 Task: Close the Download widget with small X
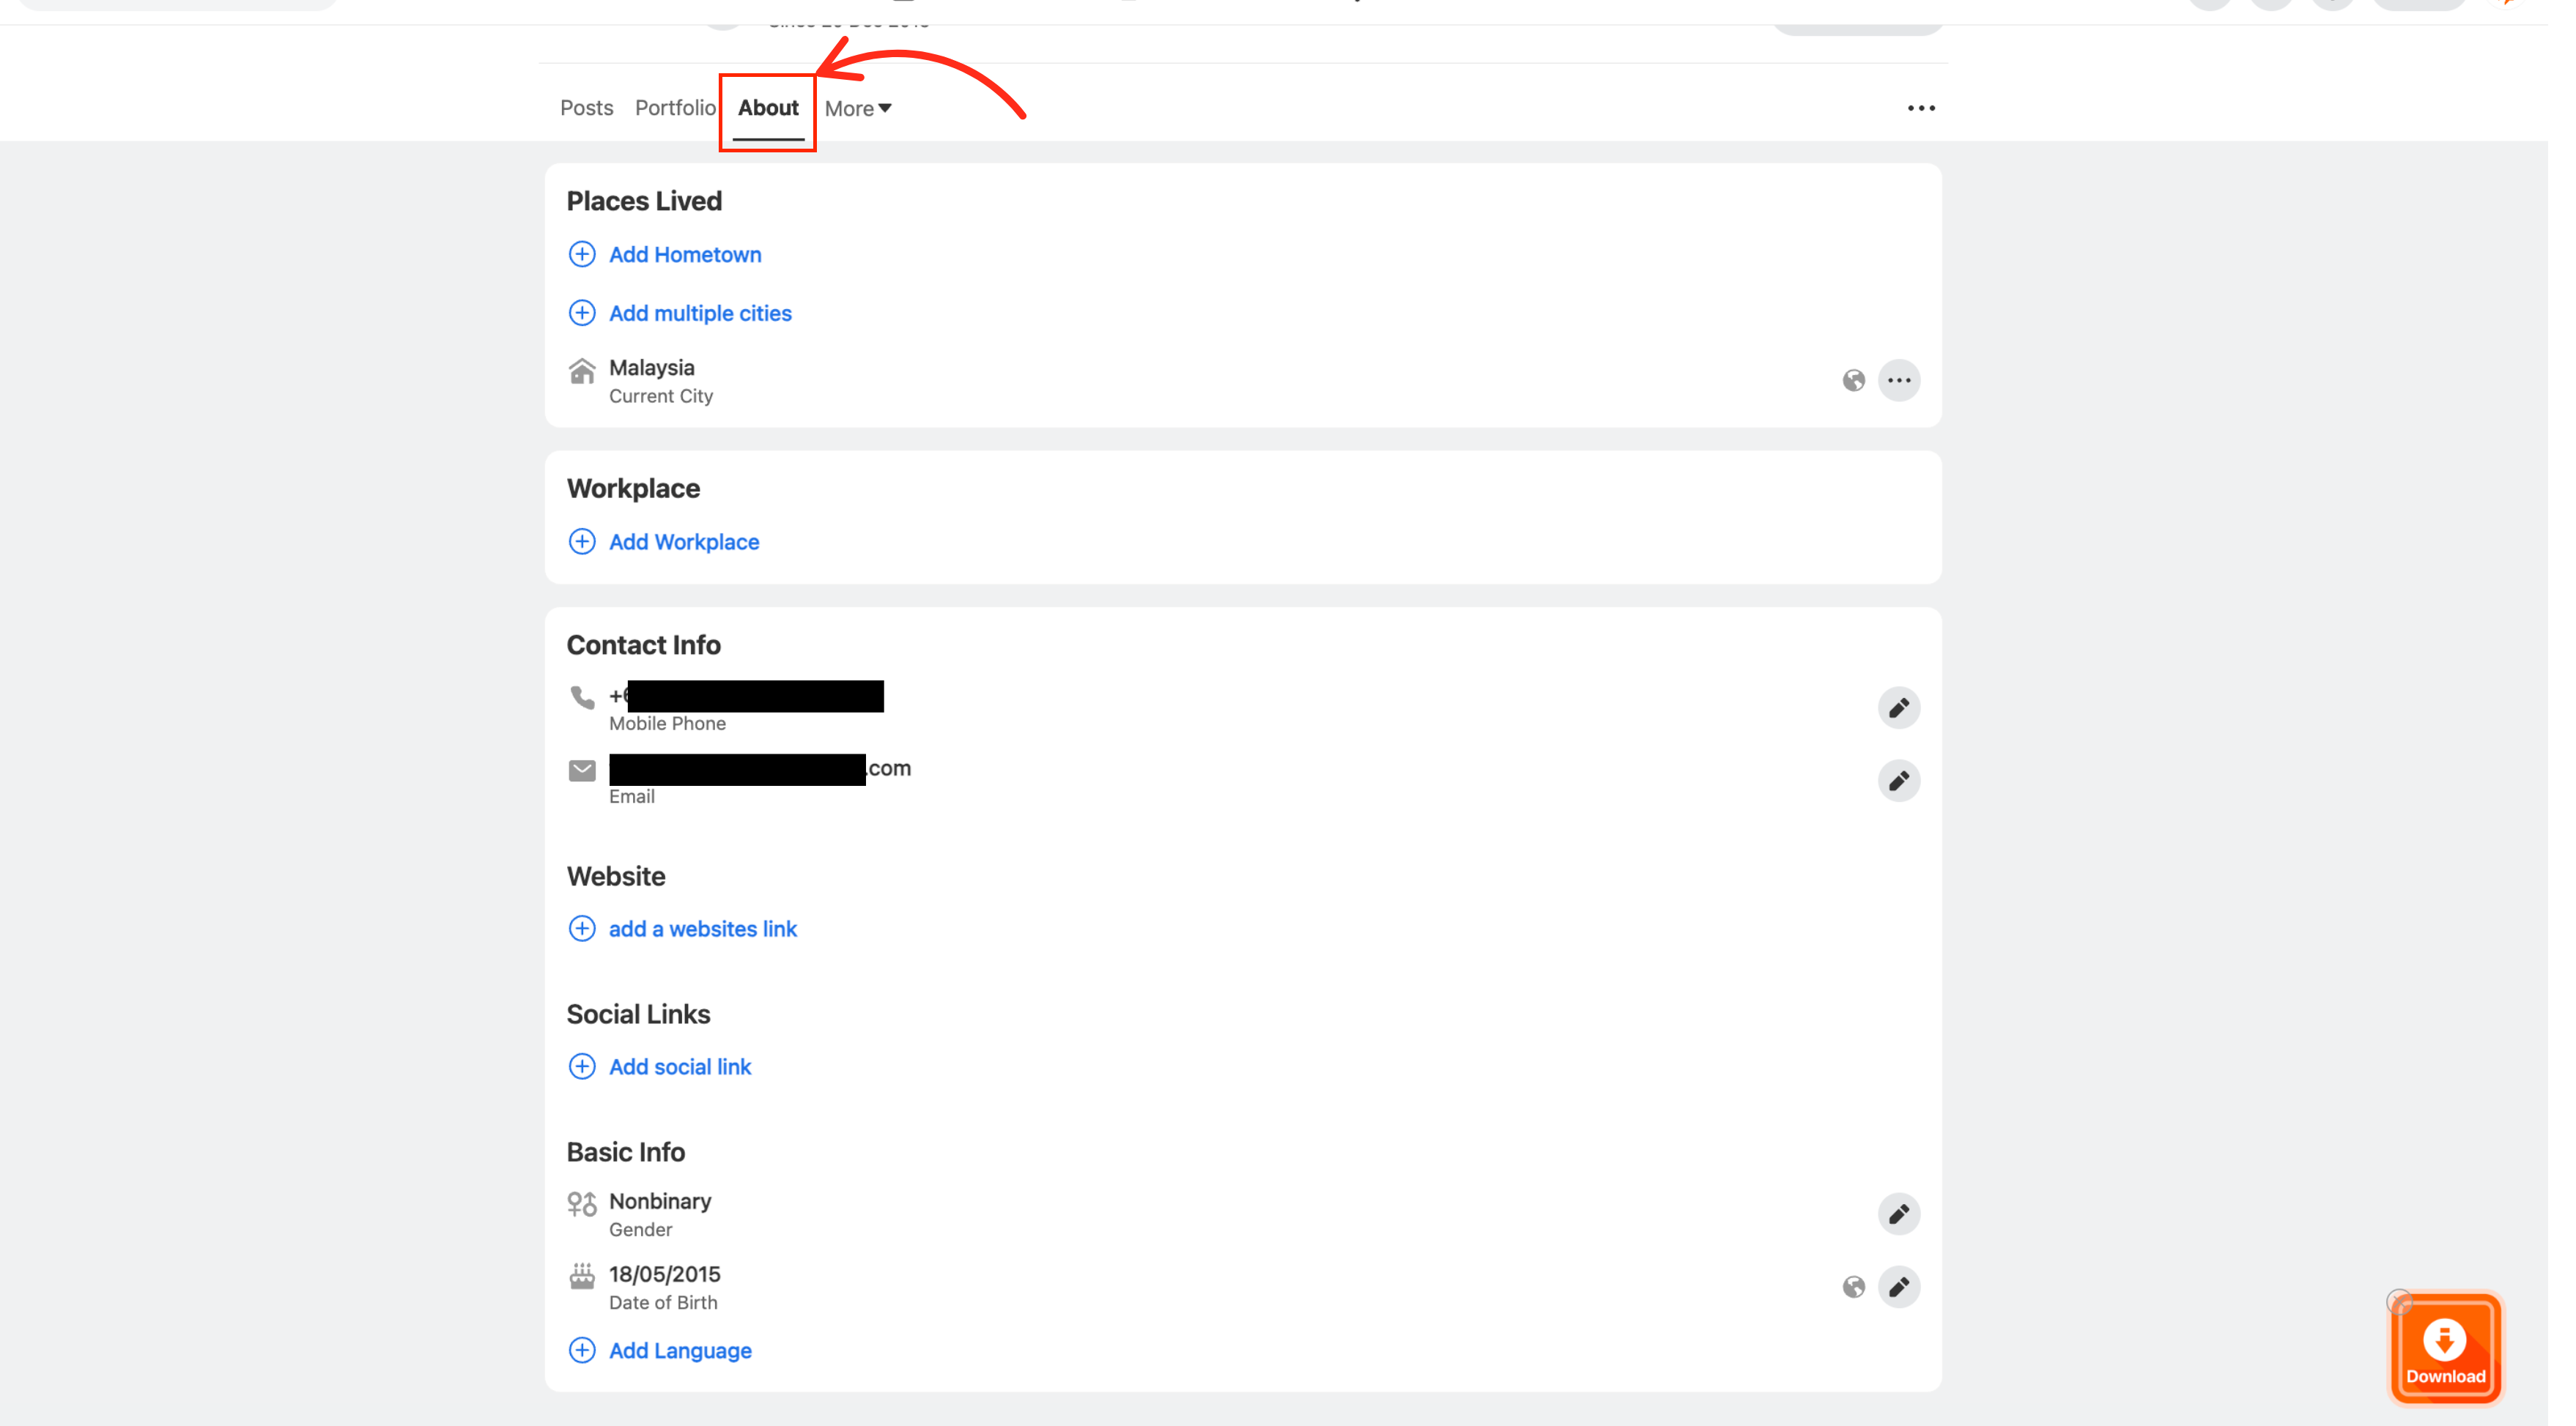[2399, 1301]
